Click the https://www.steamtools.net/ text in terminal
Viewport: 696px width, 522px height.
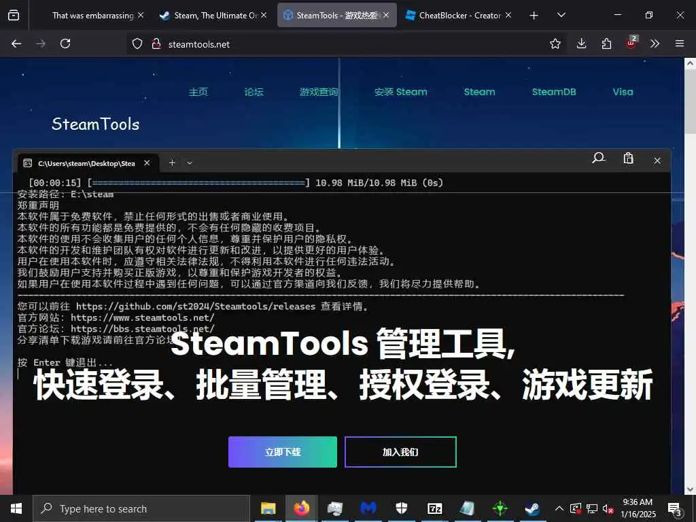point(143,318)
